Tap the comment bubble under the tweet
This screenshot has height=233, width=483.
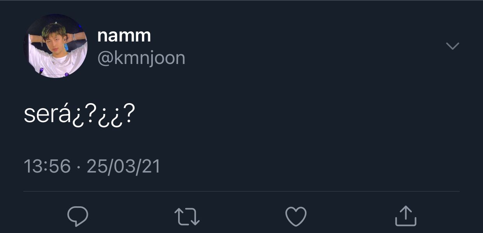[78, 216]
